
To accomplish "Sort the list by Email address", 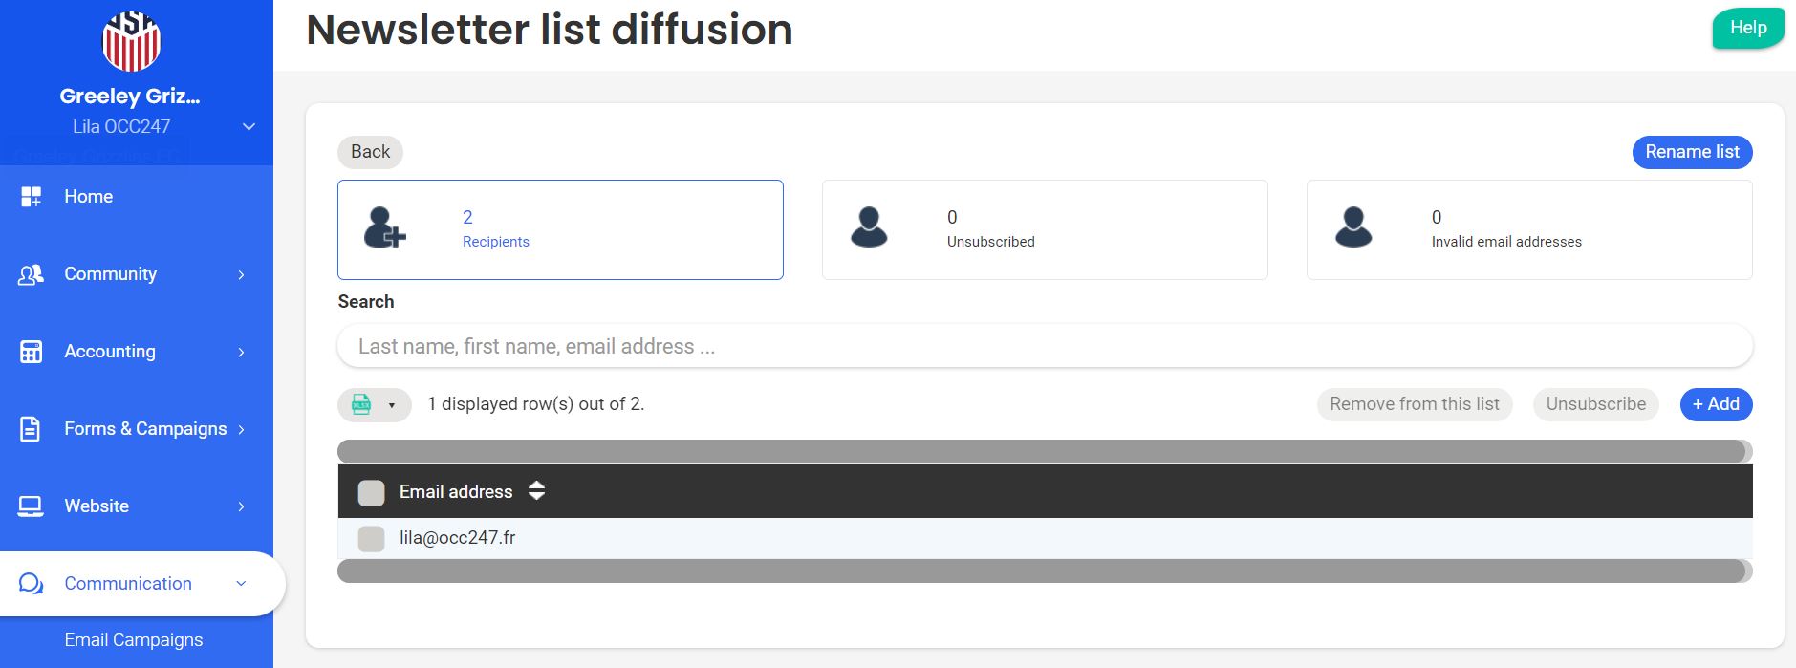I will tap(536, 491).
